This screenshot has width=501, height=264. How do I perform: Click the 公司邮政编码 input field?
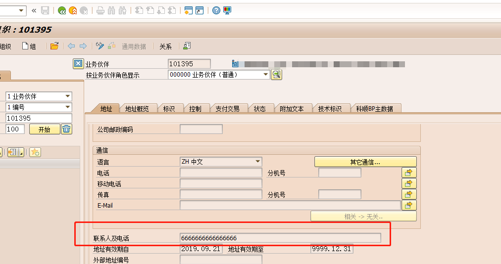(201, 129)
